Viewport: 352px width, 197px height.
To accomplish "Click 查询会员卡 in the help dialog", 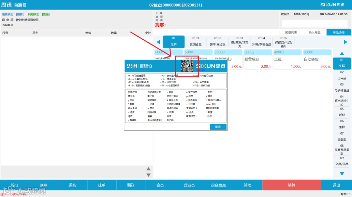I will tap(192, 108).
